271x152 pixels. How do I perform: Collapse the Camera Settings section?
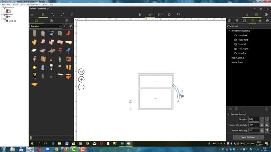[x=229, y=114]
